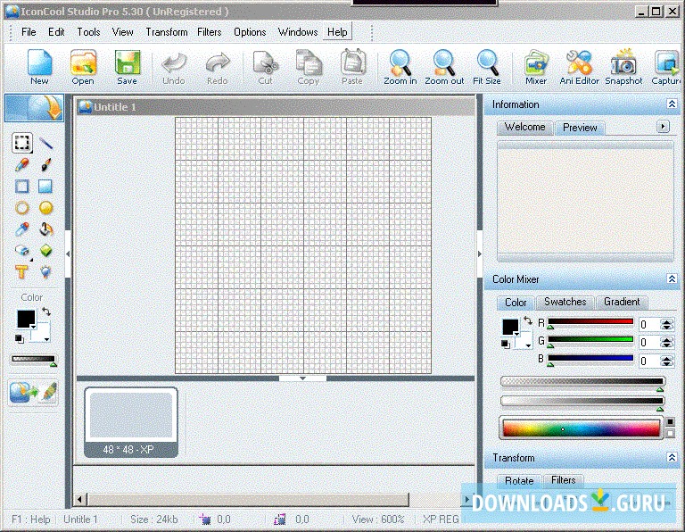Open the Edit menu
Image resolution: width=685 pixels, height=532 pixels.
56,32
